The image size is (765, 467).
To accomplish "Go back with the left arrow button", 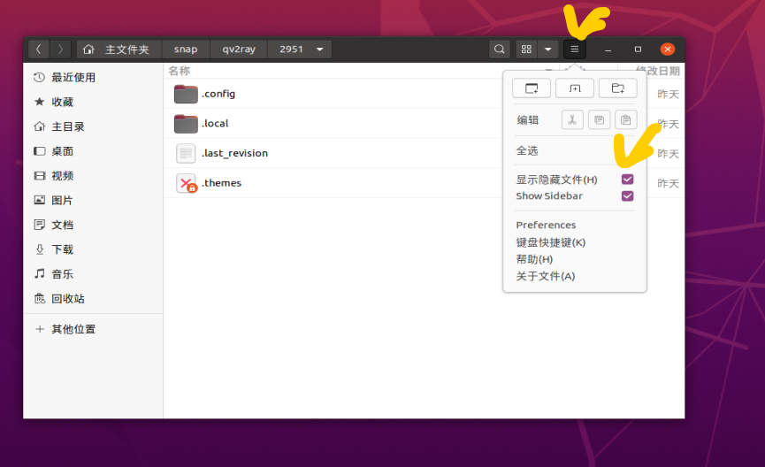I will (x=39, y=50).
